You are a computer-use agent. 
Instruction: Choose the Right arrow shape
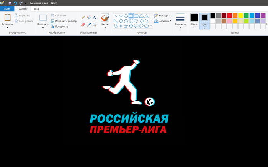coord(136,21)
